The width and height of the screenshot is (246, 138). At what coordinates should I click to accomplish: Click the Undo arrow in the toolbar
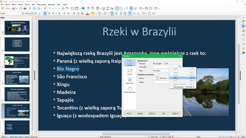coord(50,8)
